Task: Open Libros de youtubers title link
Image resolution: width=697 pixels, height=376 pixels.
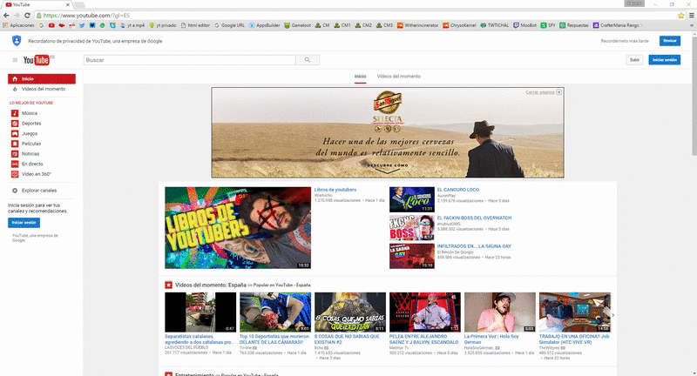Action: click(335, 190)
